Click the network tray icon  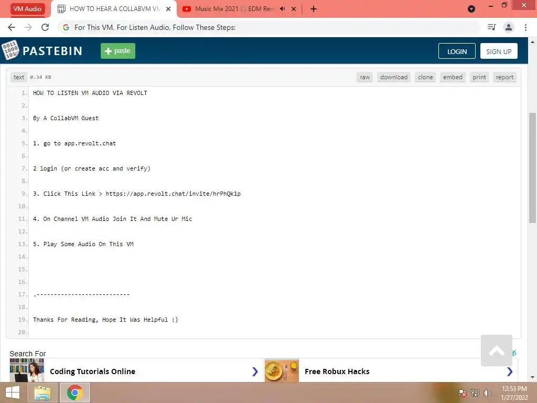(475, 393)
